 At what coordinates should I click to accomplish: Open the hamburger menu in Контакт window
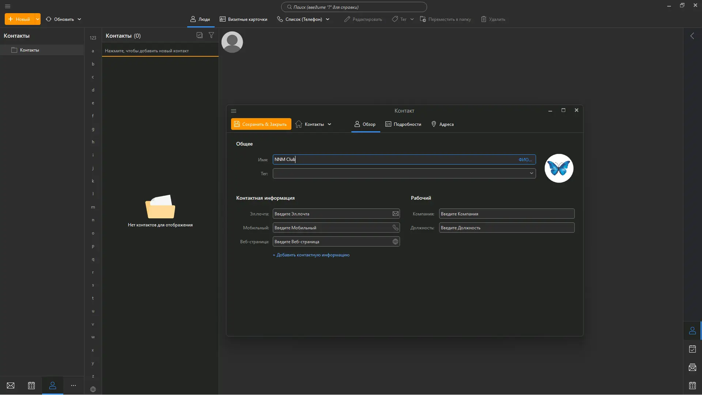[x=234, y=111]
